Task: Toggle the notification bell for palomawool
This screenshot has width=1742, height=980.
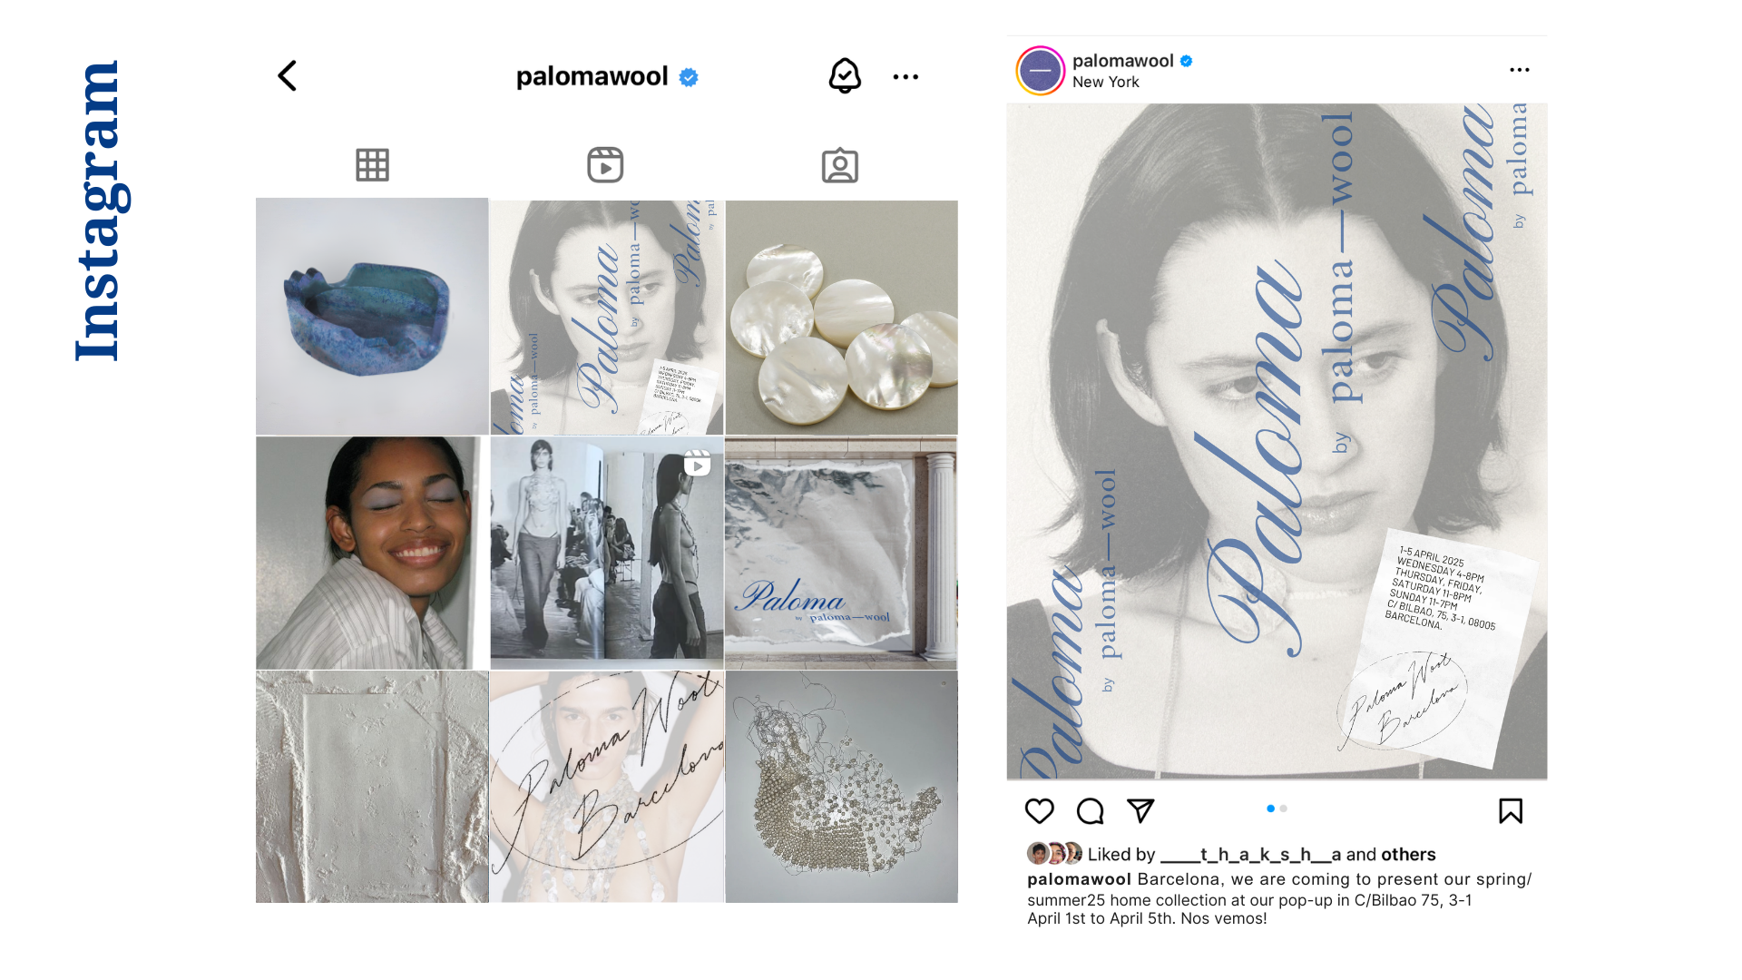Action: coord(844,76)
